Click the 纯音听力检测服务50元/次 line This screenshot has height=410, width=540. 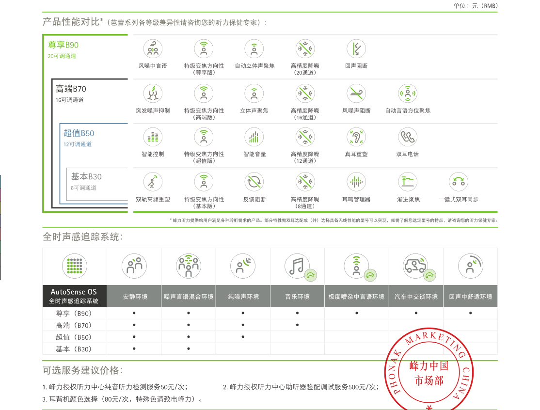pyautogui.click(x=115, y=387)
